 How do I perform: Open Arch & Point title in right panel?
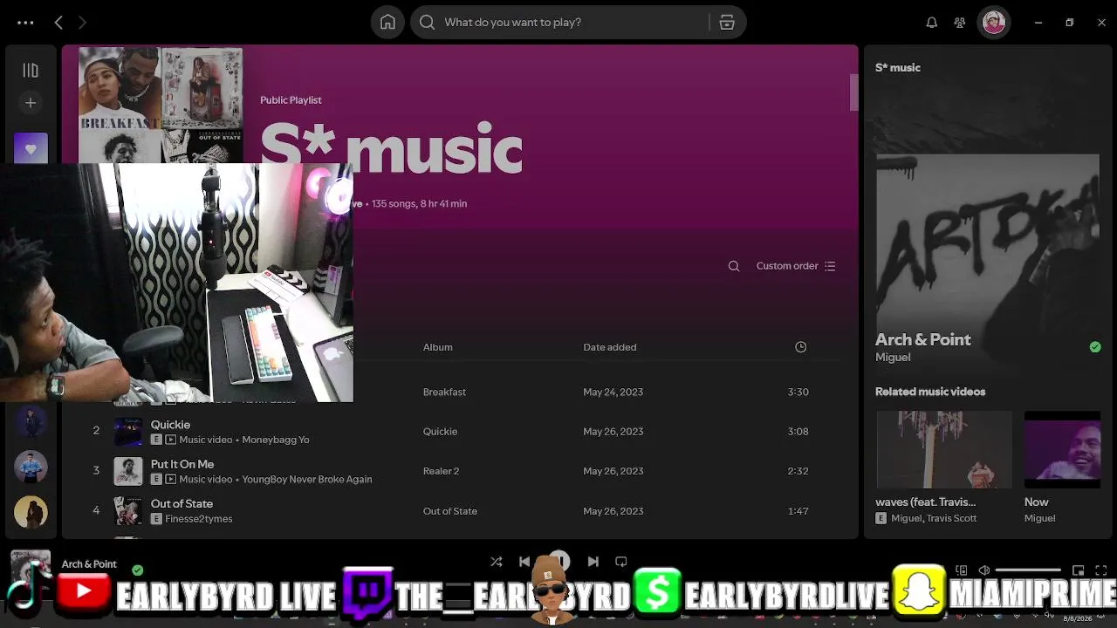[x=923, y=340]
